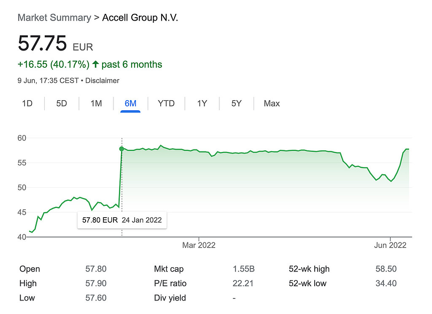Open the Disclaimer link
This screenshot has height=314, width=432.
click(103, 80)
